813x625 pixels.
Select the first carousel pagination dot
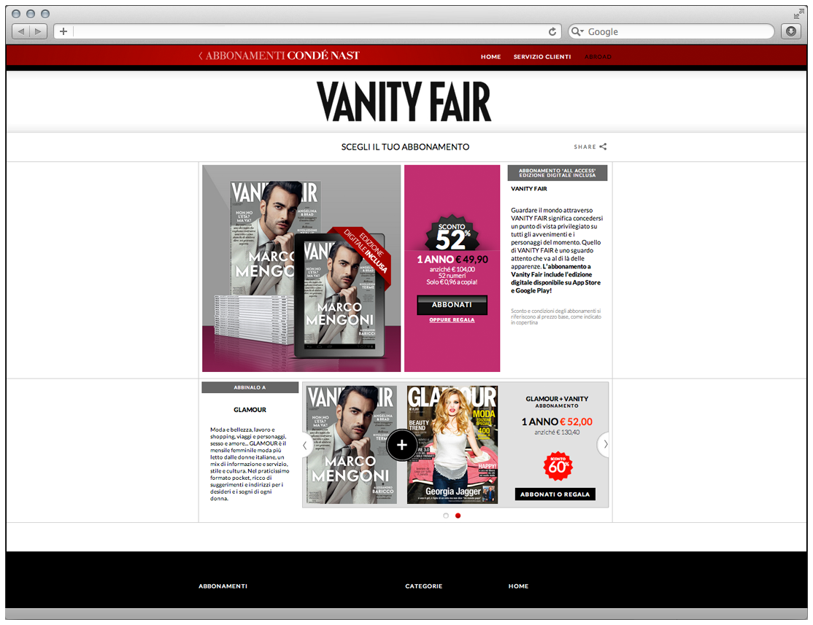click(446, 516)
